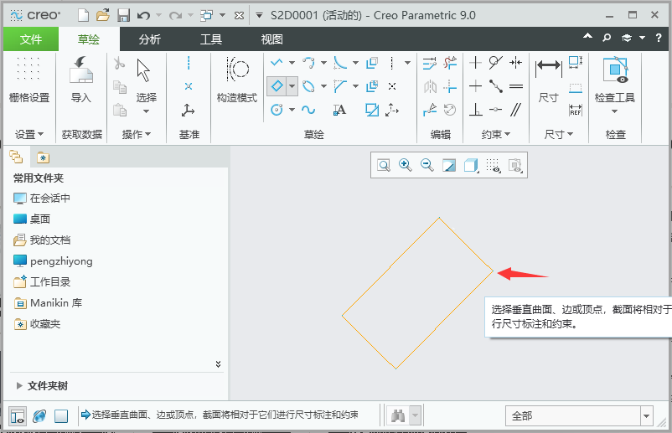
Task: Select the Chamfer sketch tool
Action: (340, 86)
